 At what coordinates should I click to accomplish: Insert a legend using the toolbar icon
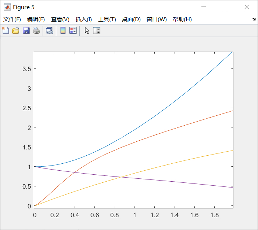click(x=73, y=30)
